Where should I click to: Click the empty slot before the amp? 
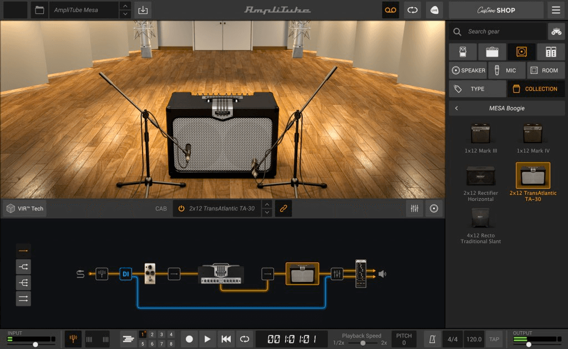coord(174,274)
